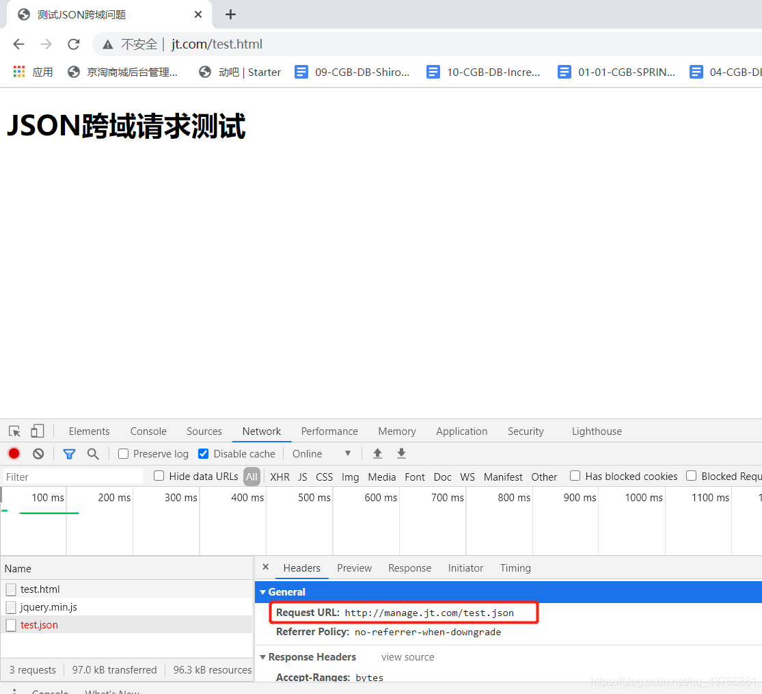The image size is (762, 694).
Task: Open the Online throttling dropdown
Action: pos(321,453)
